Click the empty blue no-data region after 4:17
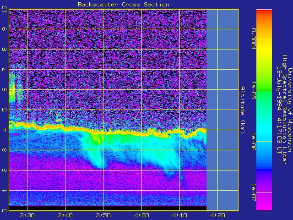Screen dimensions: 293x220 222,110
